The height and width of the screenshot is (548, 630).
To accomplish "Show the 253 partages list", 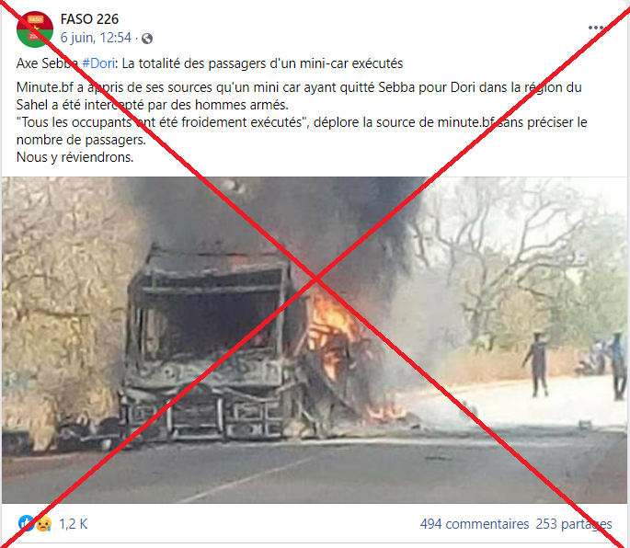I will pyautogui.click(x=573, y=524).
